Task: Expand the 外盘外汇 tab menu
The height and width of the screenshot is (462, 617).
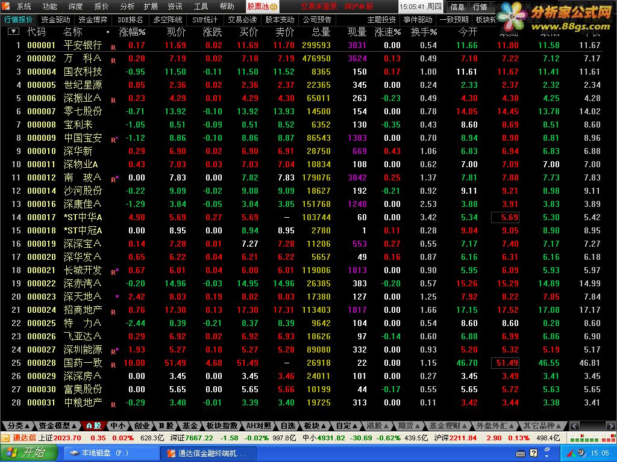Action: 495,426
